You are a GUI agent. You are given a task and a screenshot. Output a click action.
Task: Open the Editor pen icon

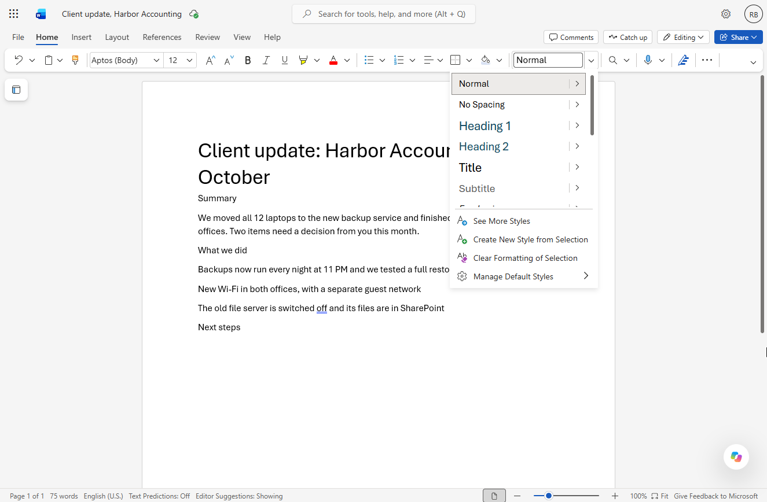point(683,60)
